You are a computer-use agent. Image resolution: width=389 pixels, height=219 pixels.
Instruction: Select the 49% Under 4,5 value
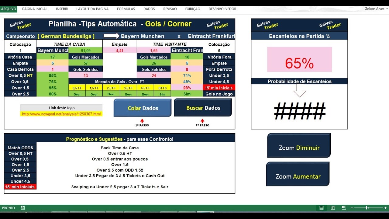tap(187, 82)
